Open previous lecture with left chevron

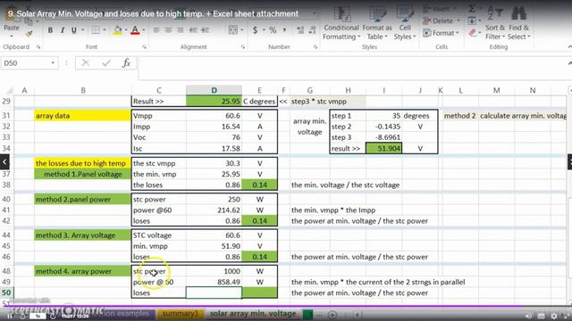[4, 162]
